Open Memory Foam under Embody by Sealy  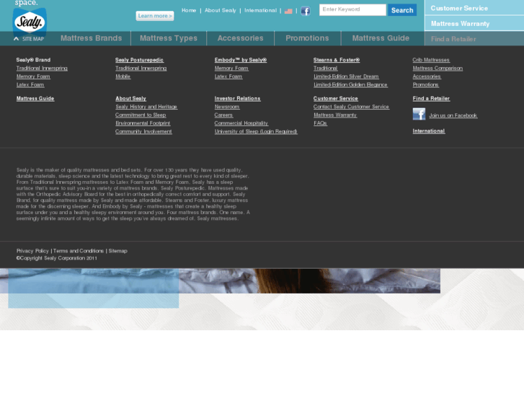pos(231,69)
